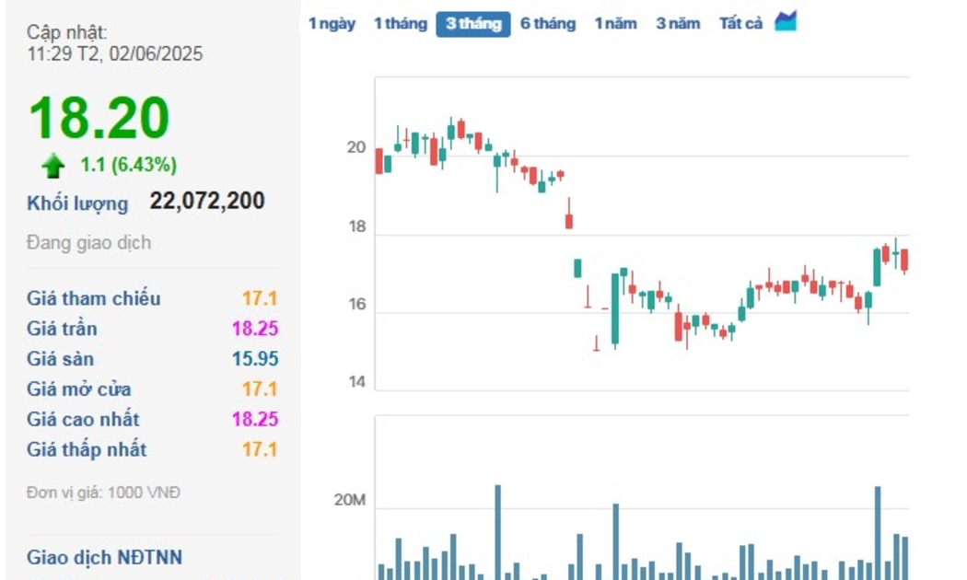Switch to the 1 tháng chart range
This screenshot has height=580, width=967.
point(400,24)
